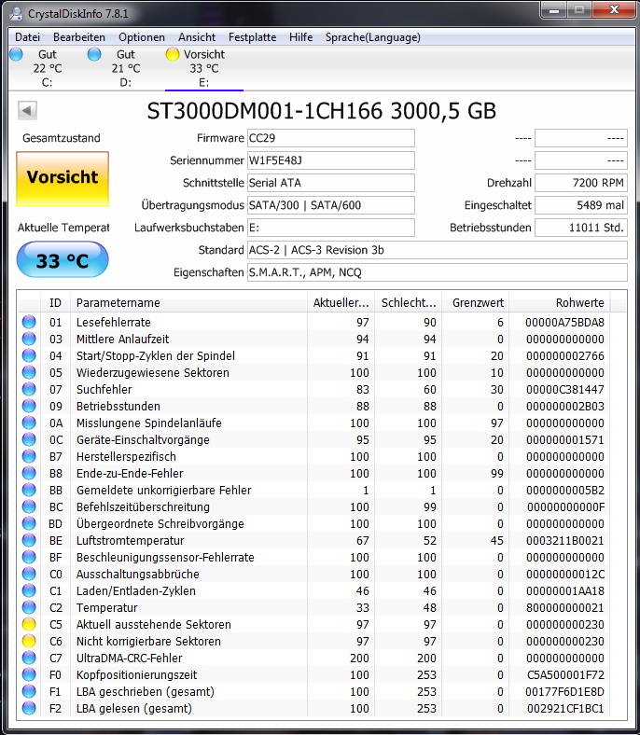Screen dimensions: 640x735
Task: Click the Grenzwert column header
Action: click(x=476, y=303)
